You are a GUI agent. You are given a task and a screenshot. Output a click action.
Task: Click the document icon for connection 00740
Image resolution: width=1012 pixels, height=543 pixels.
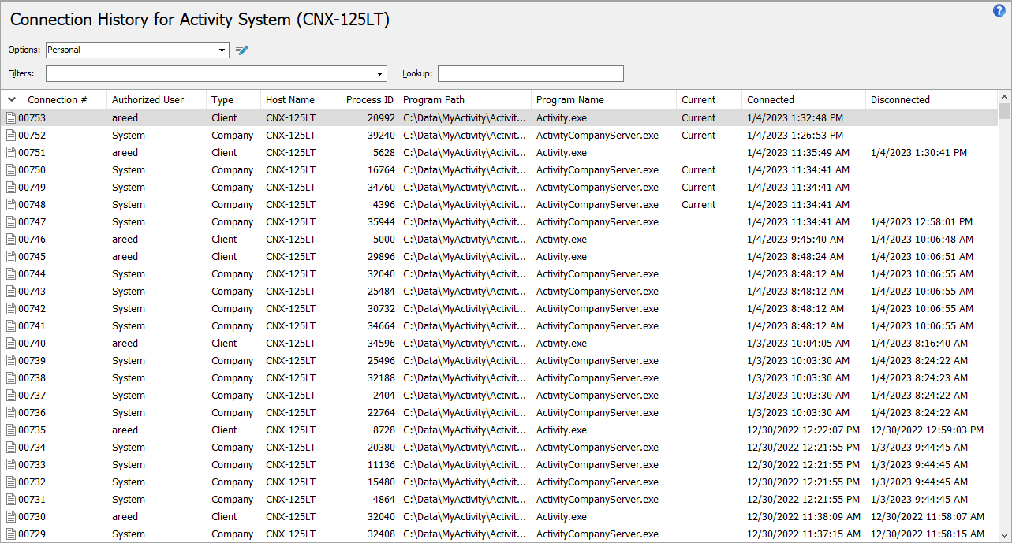[x=10, y=343]
